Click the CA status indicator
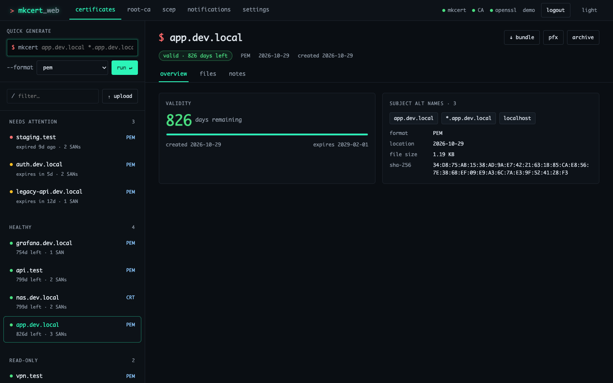 tap(478, 10)
